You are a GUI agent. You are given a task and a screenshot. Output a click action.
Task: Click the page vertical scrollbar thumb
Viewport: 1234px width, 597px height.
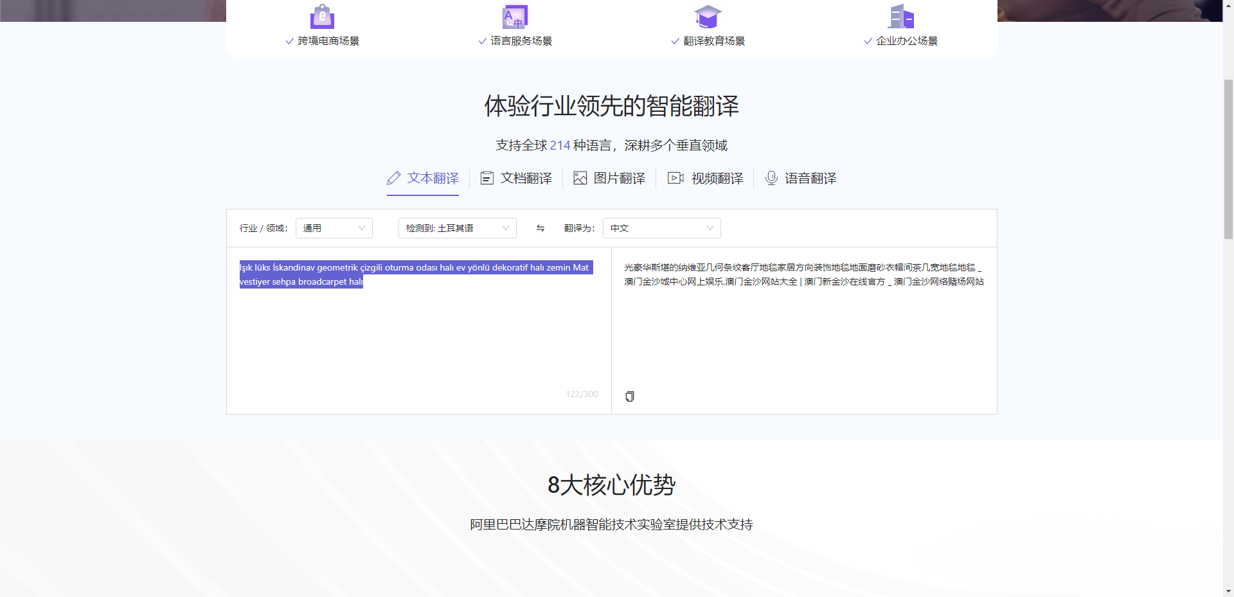coord(1228,159)
